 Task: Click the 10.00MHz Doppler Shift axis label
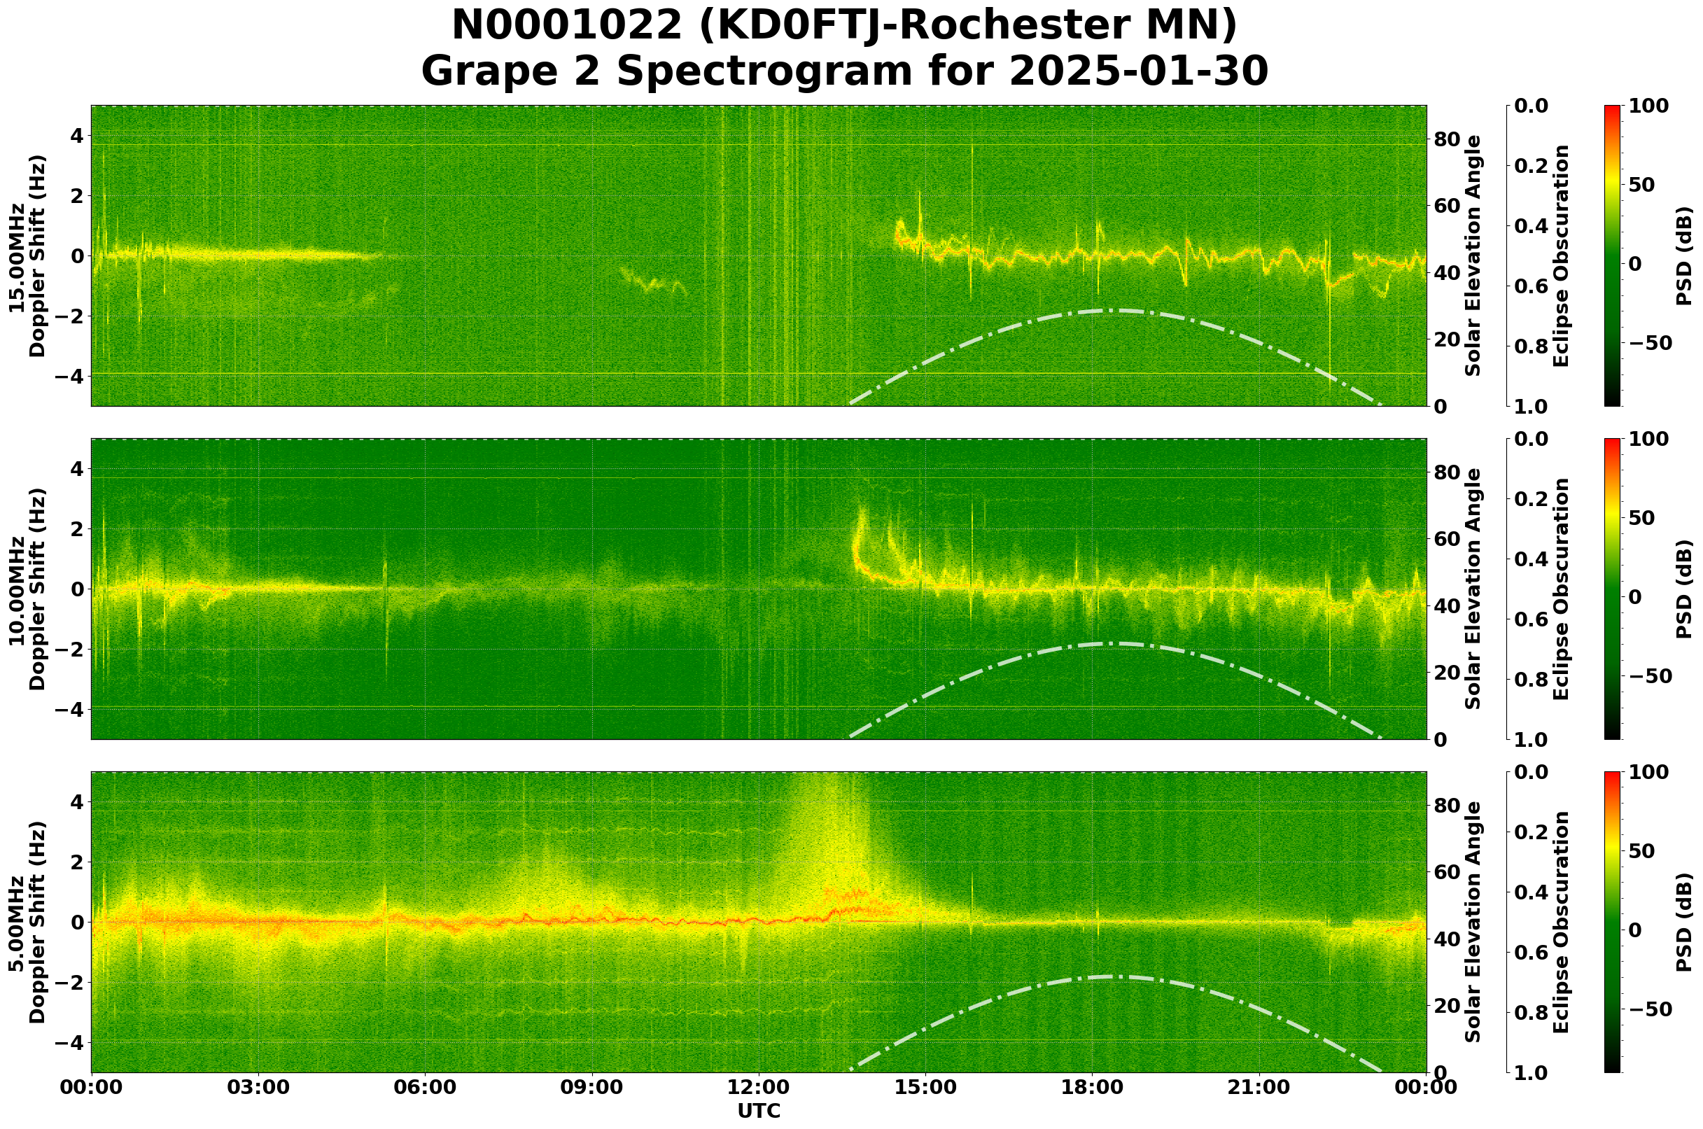coord(27,589)
